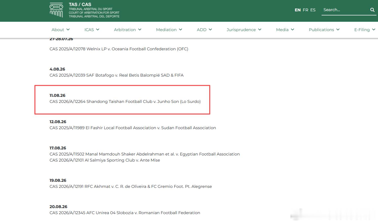Click the chevron next to Mediation
Image resolution: width=378 pixels, height=224 pixels.
[x=181, y=30]
